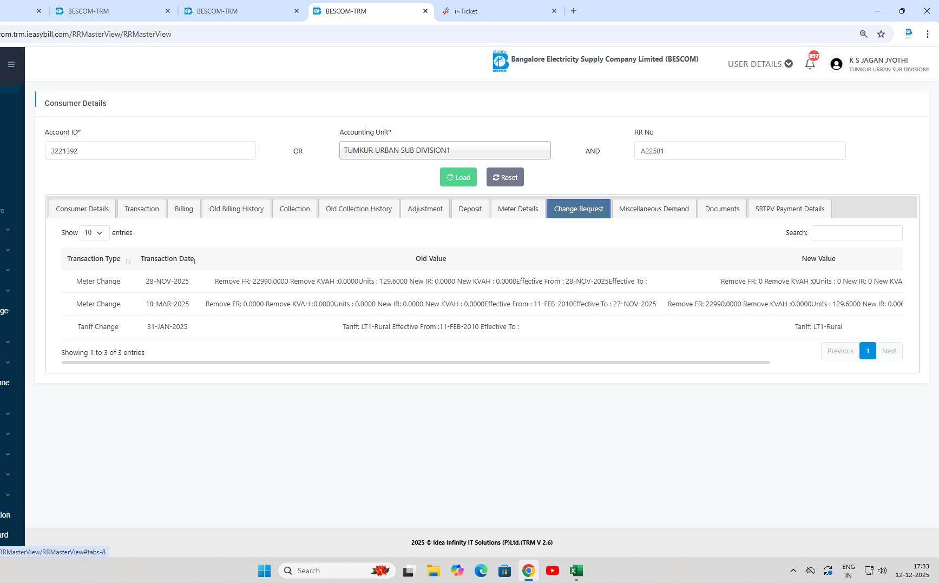Click the browser zoom magnifier icon
The height and width of the screenshot is (583, 939).
(864, 34)
